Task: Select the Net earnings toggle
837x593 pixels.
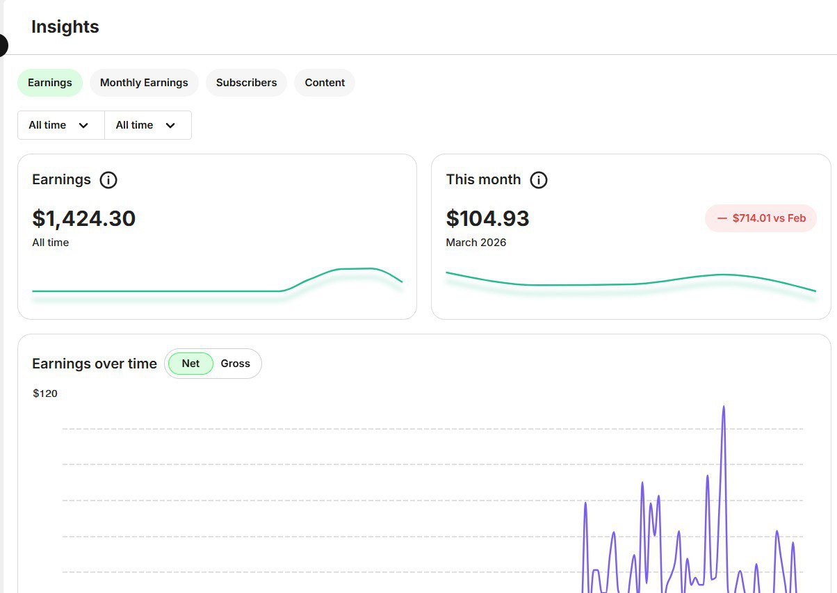Action: tap(190, 364)
